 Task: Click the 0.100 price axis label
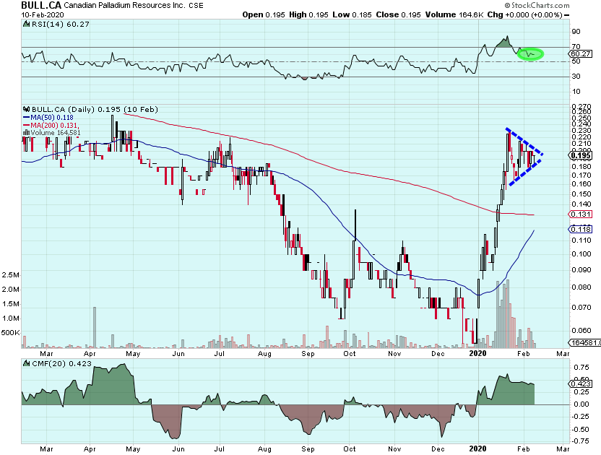(581, 253)
